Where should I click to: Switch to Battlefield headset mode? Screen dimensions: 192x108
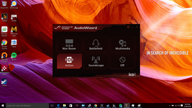96,44
